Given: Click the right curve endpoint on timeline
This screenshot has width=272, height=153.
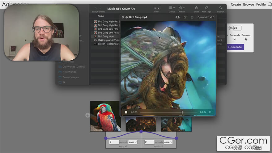Looking at the screenshot, I should pyautogui.click(x=176, y=138).
